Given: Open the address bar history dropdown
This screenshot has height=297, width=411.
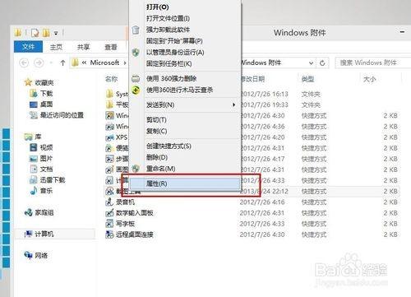Looking at the screenshot, I should pyautogui.click(x=311, y=63).
